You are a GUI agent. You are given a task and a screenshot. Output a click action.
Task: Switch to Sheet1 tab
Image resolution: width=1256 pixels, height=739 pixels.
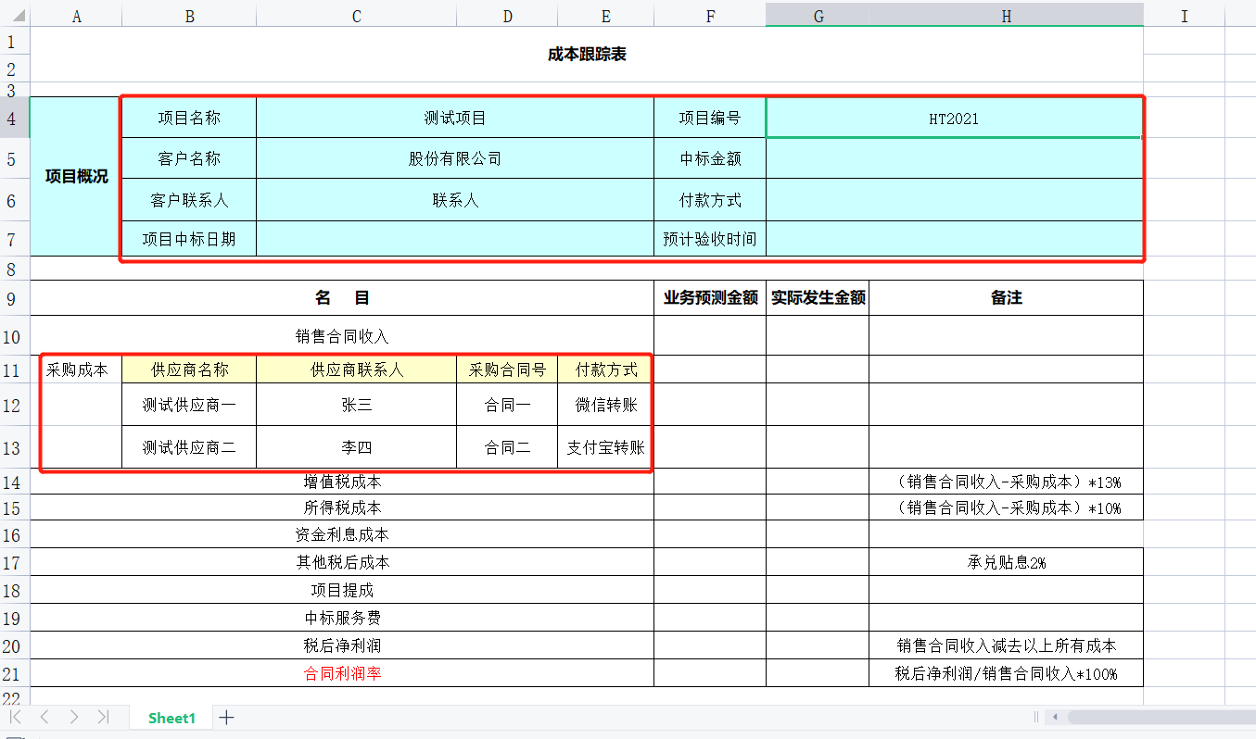tap(171, 718)
